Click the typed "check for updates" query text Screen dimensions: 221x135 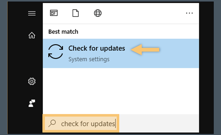[88, 124]
